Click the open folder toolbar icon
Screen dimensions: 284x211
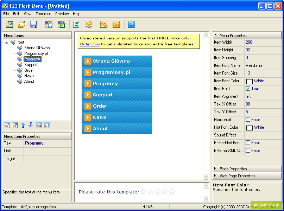pyautogui.click(x=21, y=24)
